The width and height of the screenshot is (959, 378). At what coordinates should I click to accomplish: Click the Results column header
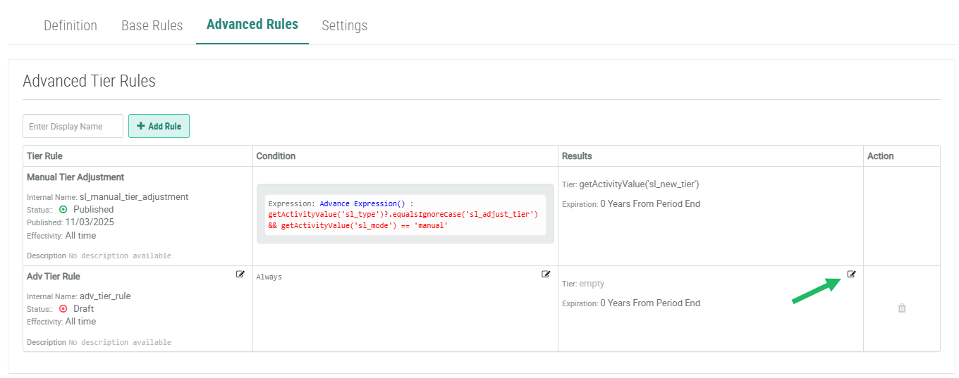(577, 156)
